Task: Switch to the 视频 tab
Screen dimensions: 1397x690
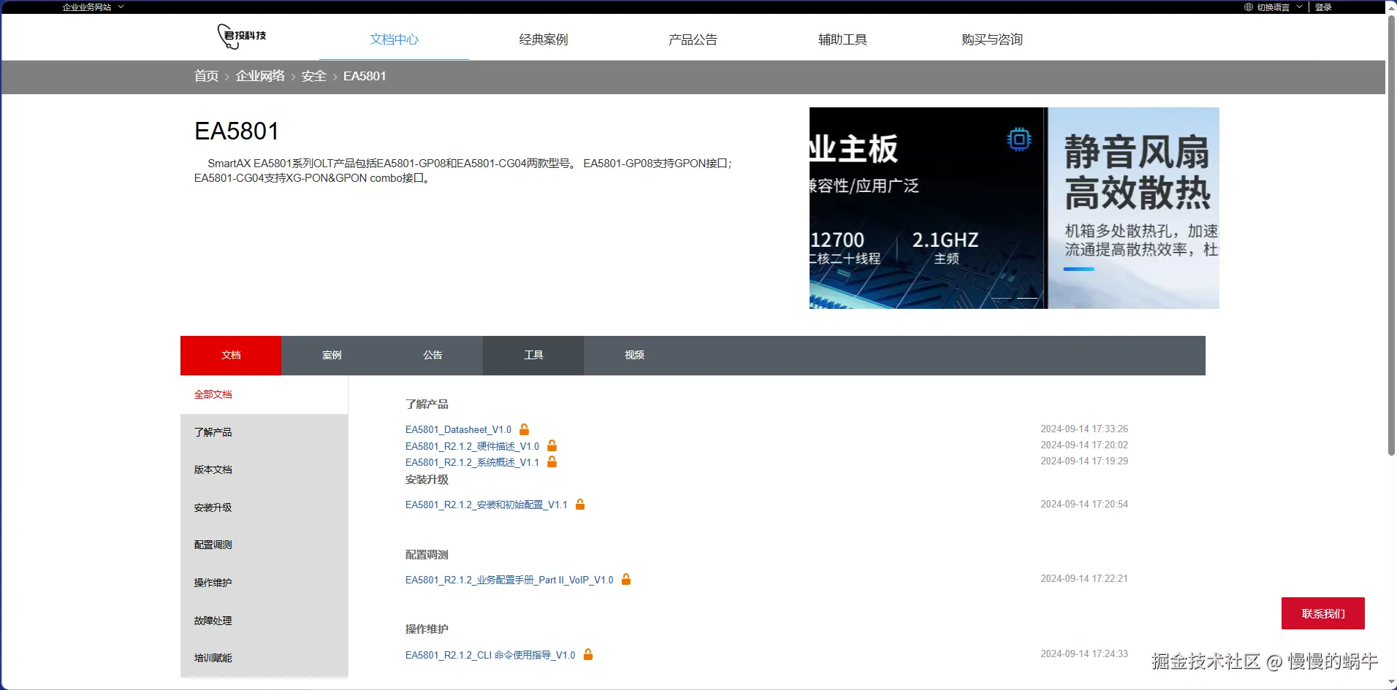Action: click(x=634, y=356)
